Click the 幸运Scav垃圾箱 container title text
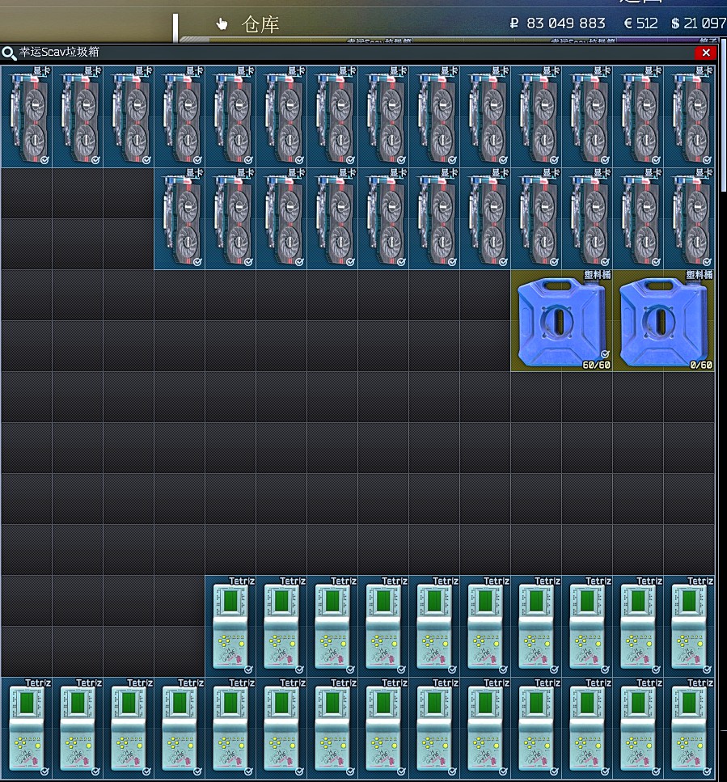 tap(59, 52)
